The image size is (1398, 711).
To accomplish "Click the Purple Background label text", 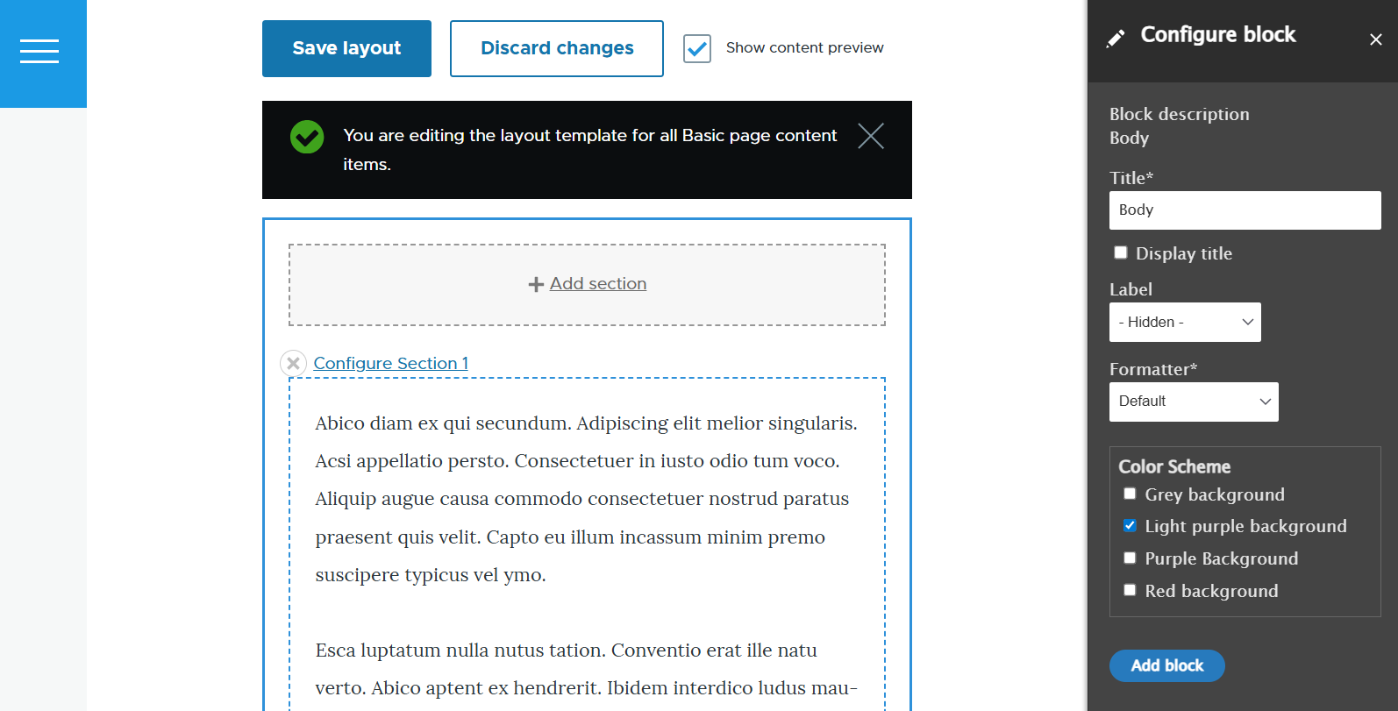I will coord(1222,558).
